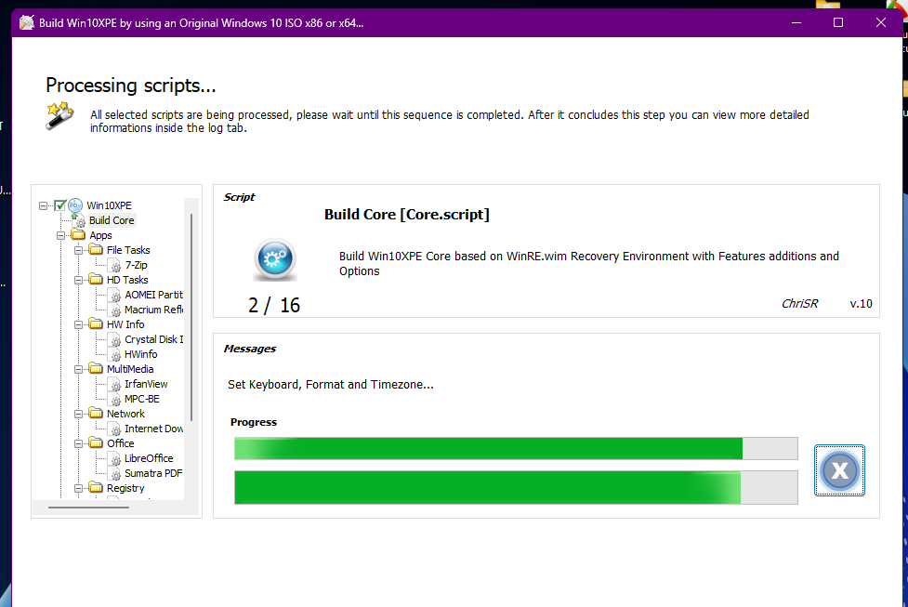Select the 7-Zip tree label
Image resolution: width=908 pixels, height=607 pixels.
point(136,265)
